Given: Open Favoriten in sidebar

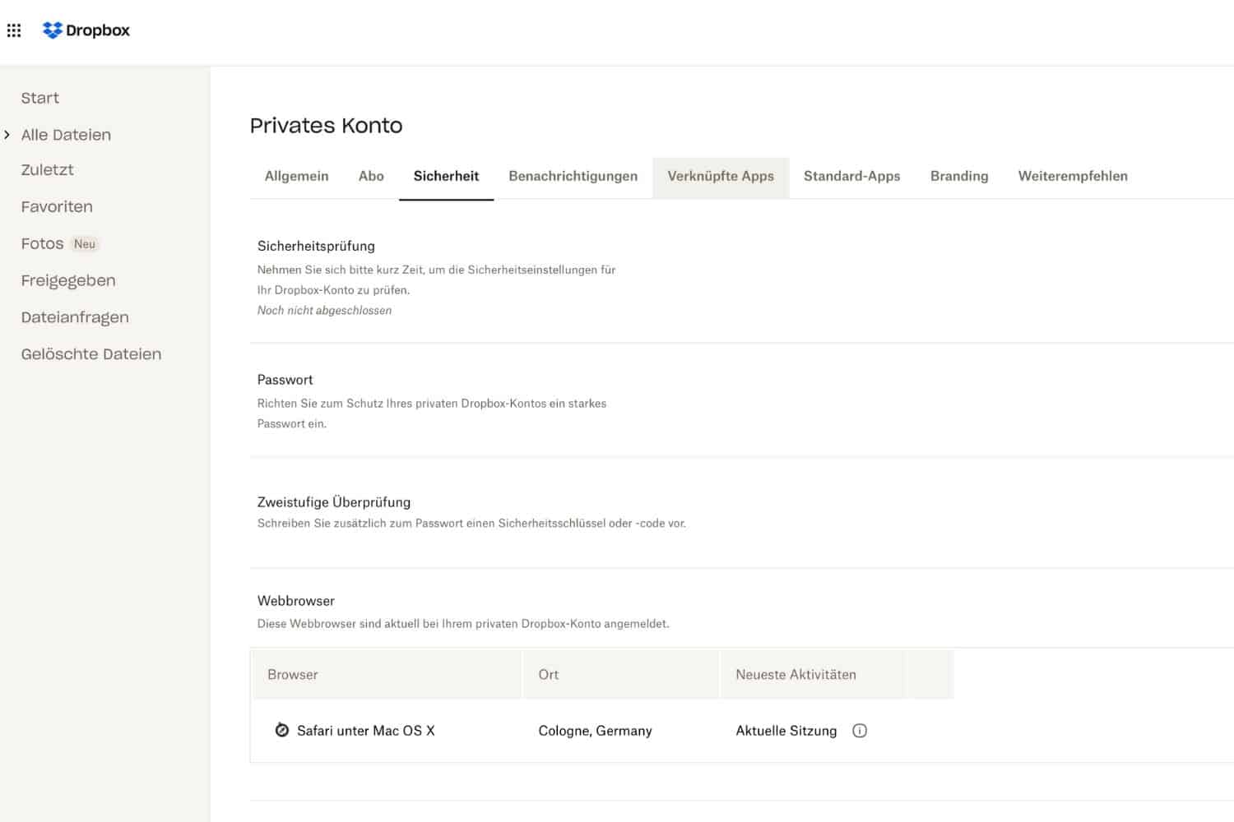Looking at the screenshot, I should pos(57,206).
